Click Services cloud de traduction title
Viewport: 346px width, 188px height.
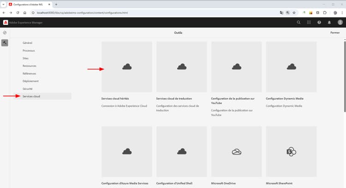pos(174,98)
